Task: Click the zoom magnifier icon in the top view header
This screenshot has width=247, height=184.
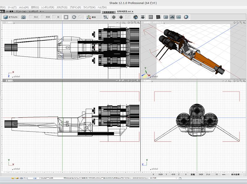Action: coord(135,22)
